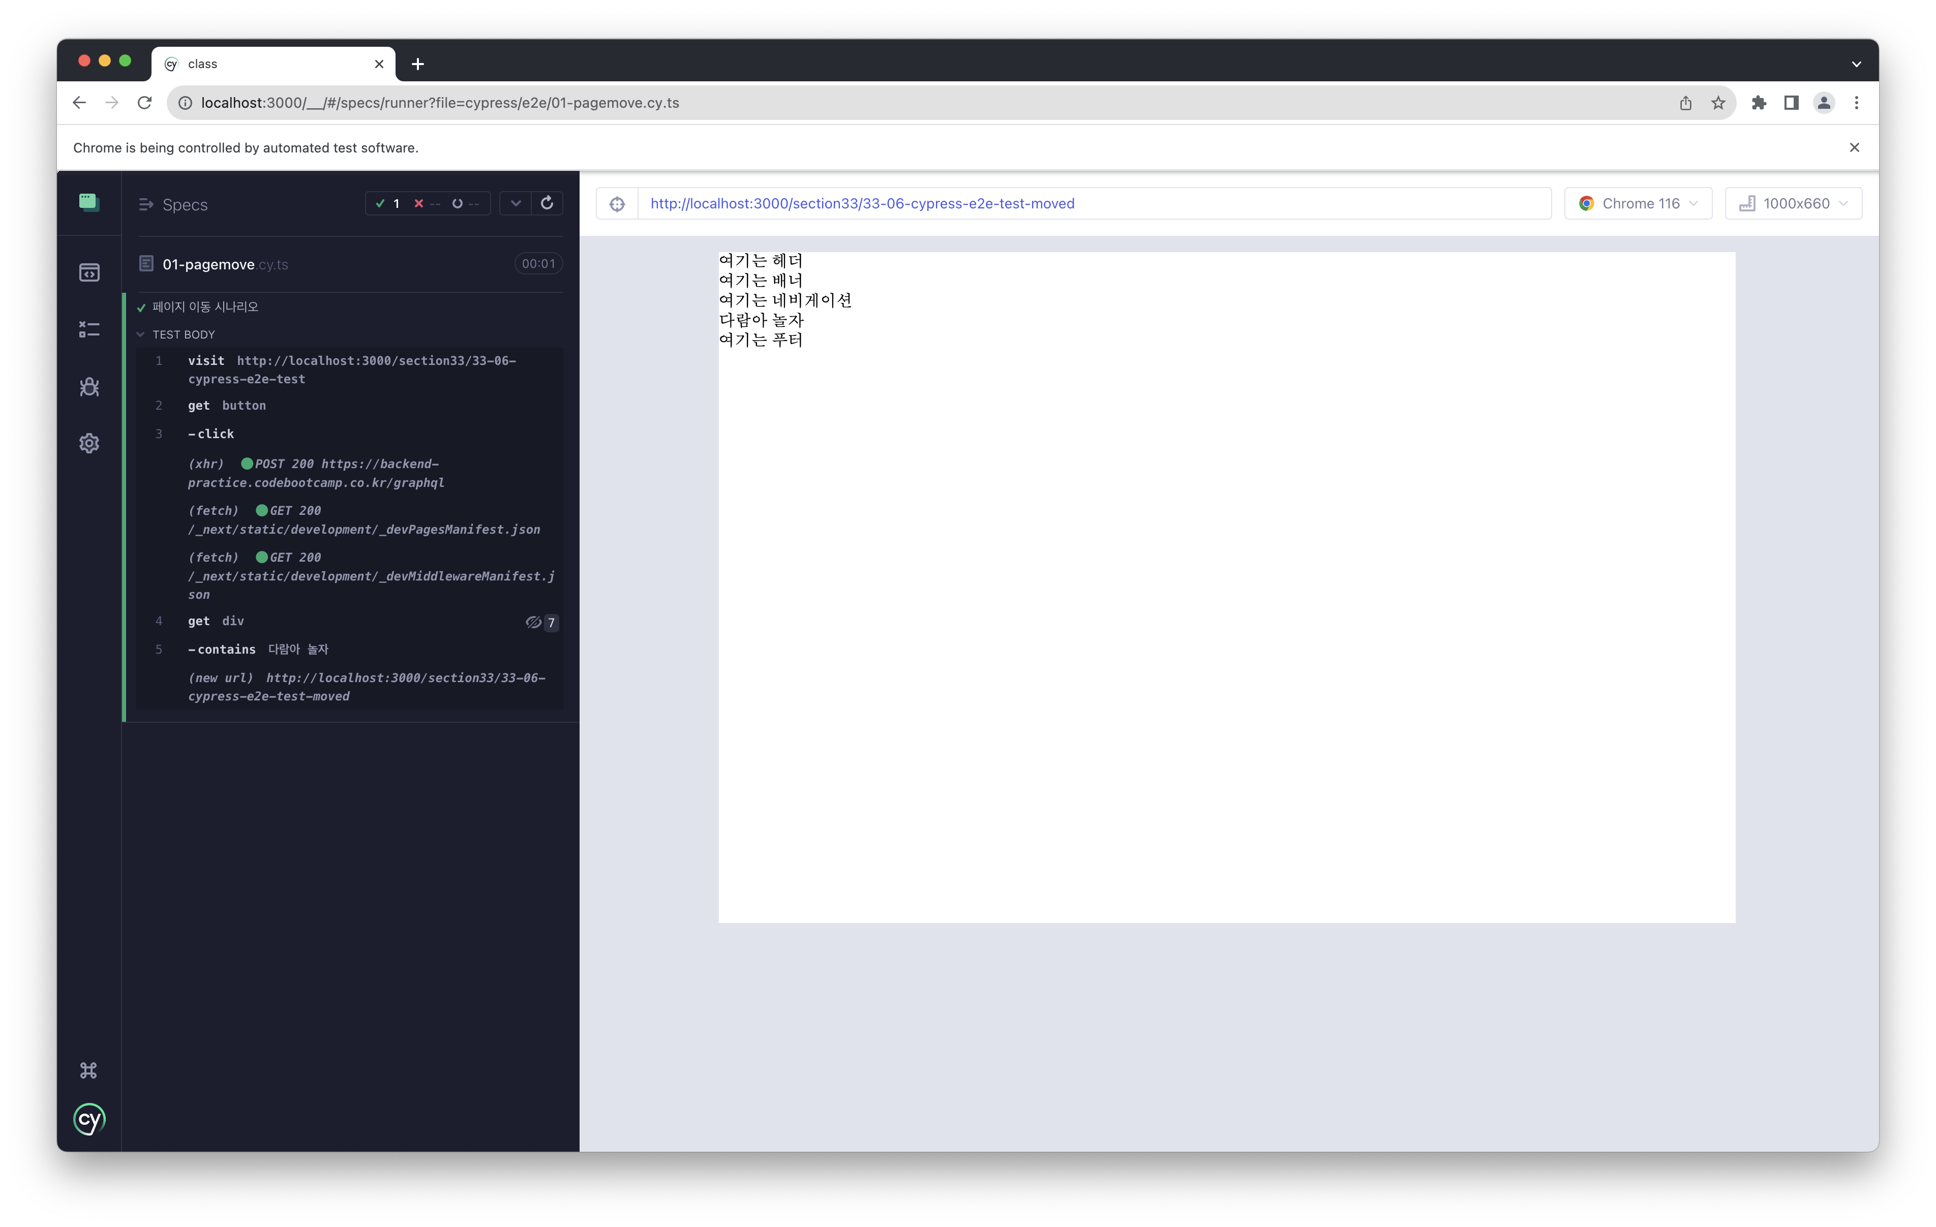Open the runner options chevron dropdown
The width and height of the screenshot is (1936, 1227).
pyautogui.click(x=516, y=203)
